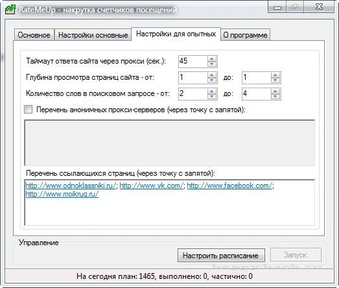Click the 'Глубина просмотра страниц сайта' label

[90, 77]
